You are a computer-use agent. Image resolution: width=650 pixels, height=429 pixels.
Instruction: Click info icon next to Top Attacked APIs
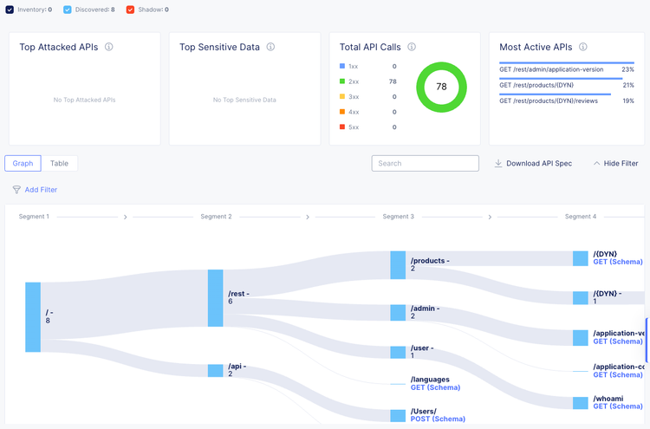pyautogui.click(x=109, y=47)
